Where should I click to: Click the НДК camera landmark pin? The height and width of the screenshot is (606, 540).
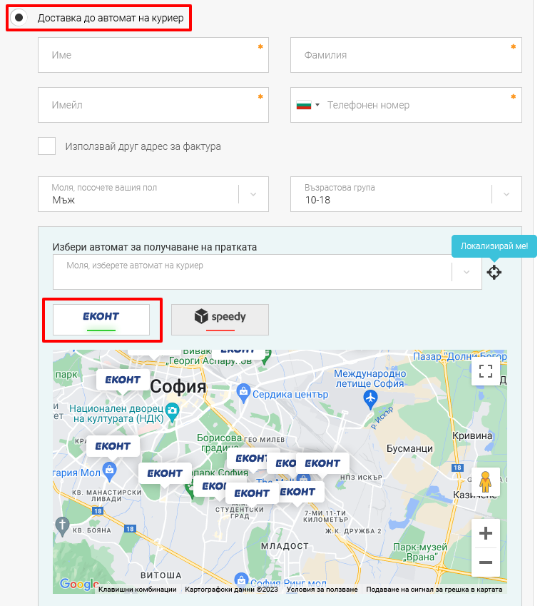(172, 412)
